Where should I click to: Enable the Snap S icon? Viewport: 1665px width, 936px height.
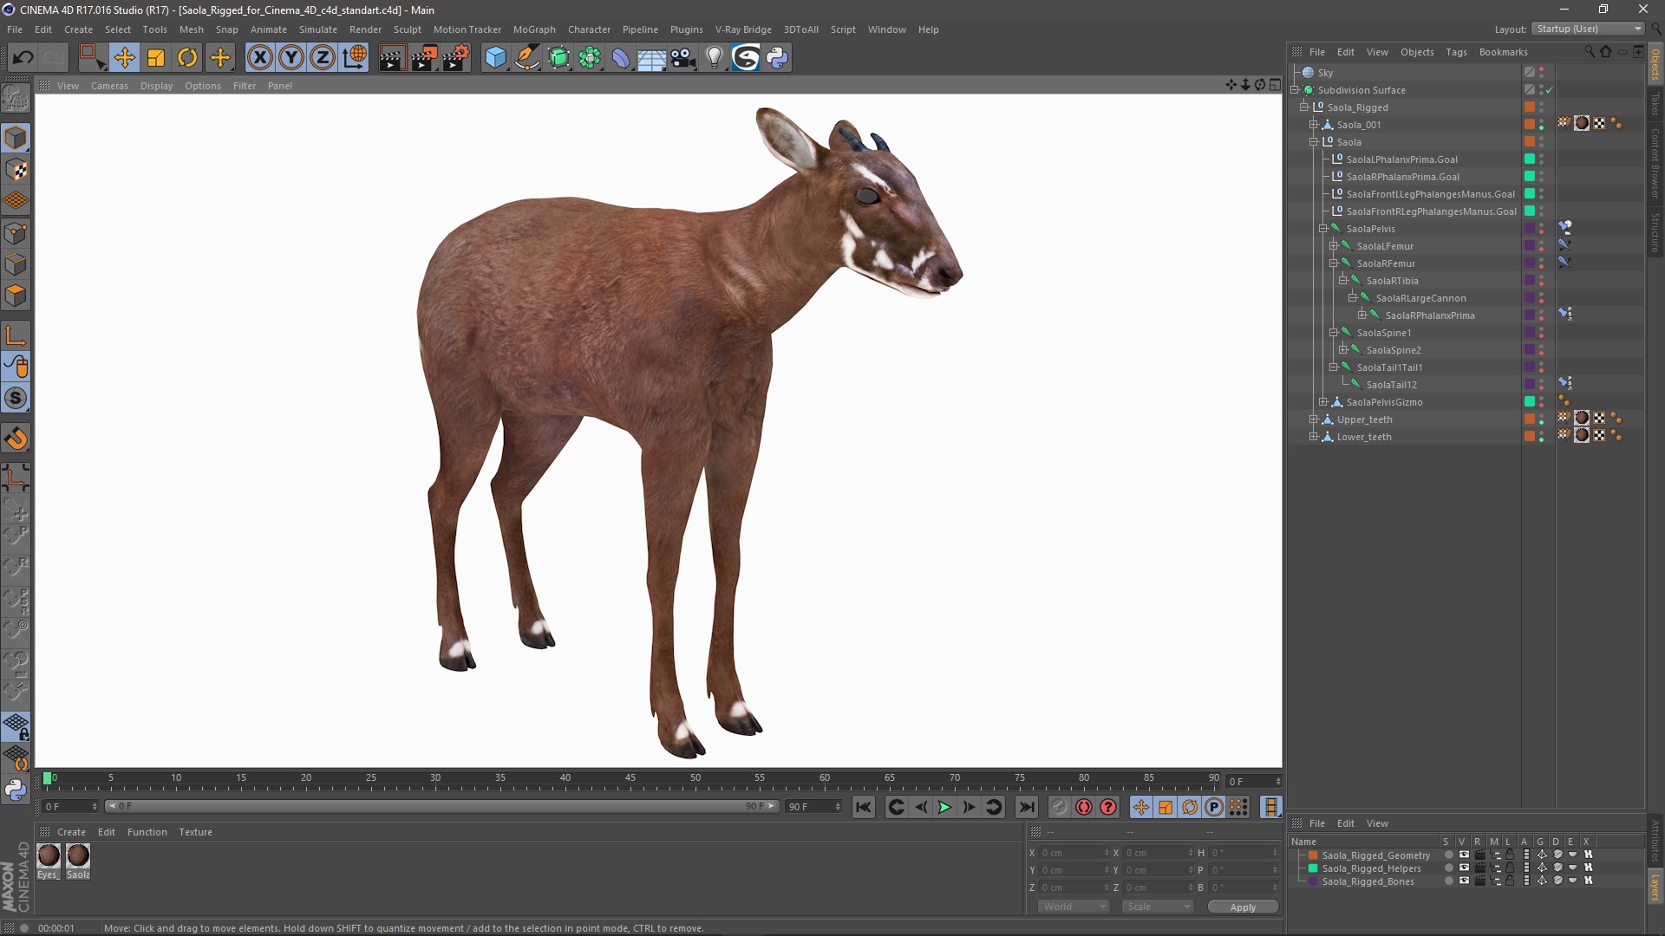(x=16, y=399)
